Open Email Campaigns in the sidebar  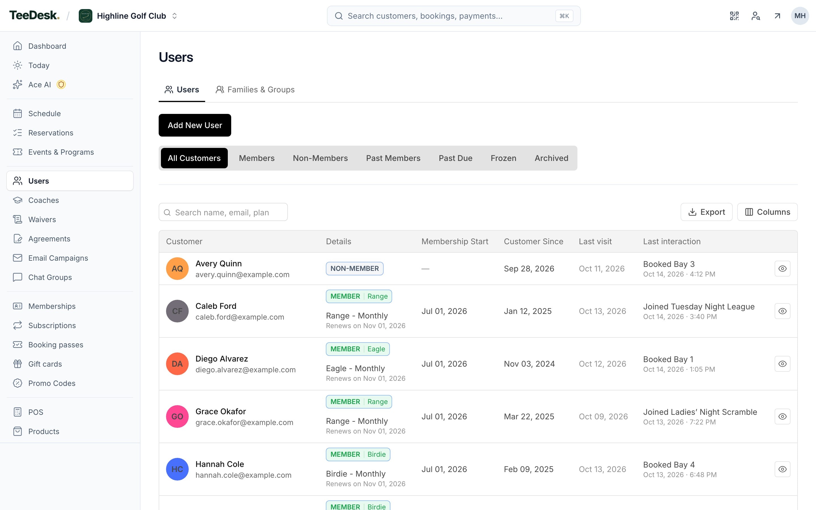coord(70,258)
